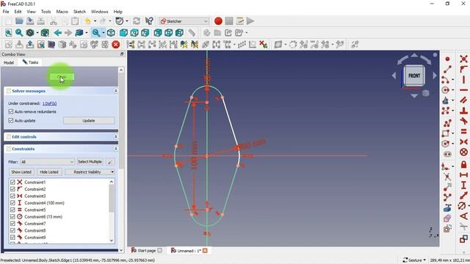The image size is (470, 264).
Task: Switch to the Model tab
Action: tap(9, 62)
